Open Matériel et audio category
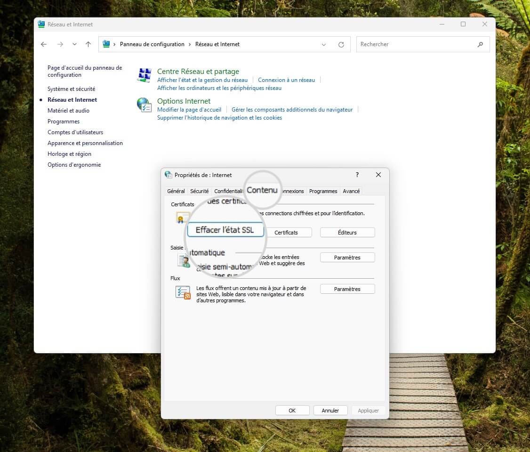 point(68,111)
